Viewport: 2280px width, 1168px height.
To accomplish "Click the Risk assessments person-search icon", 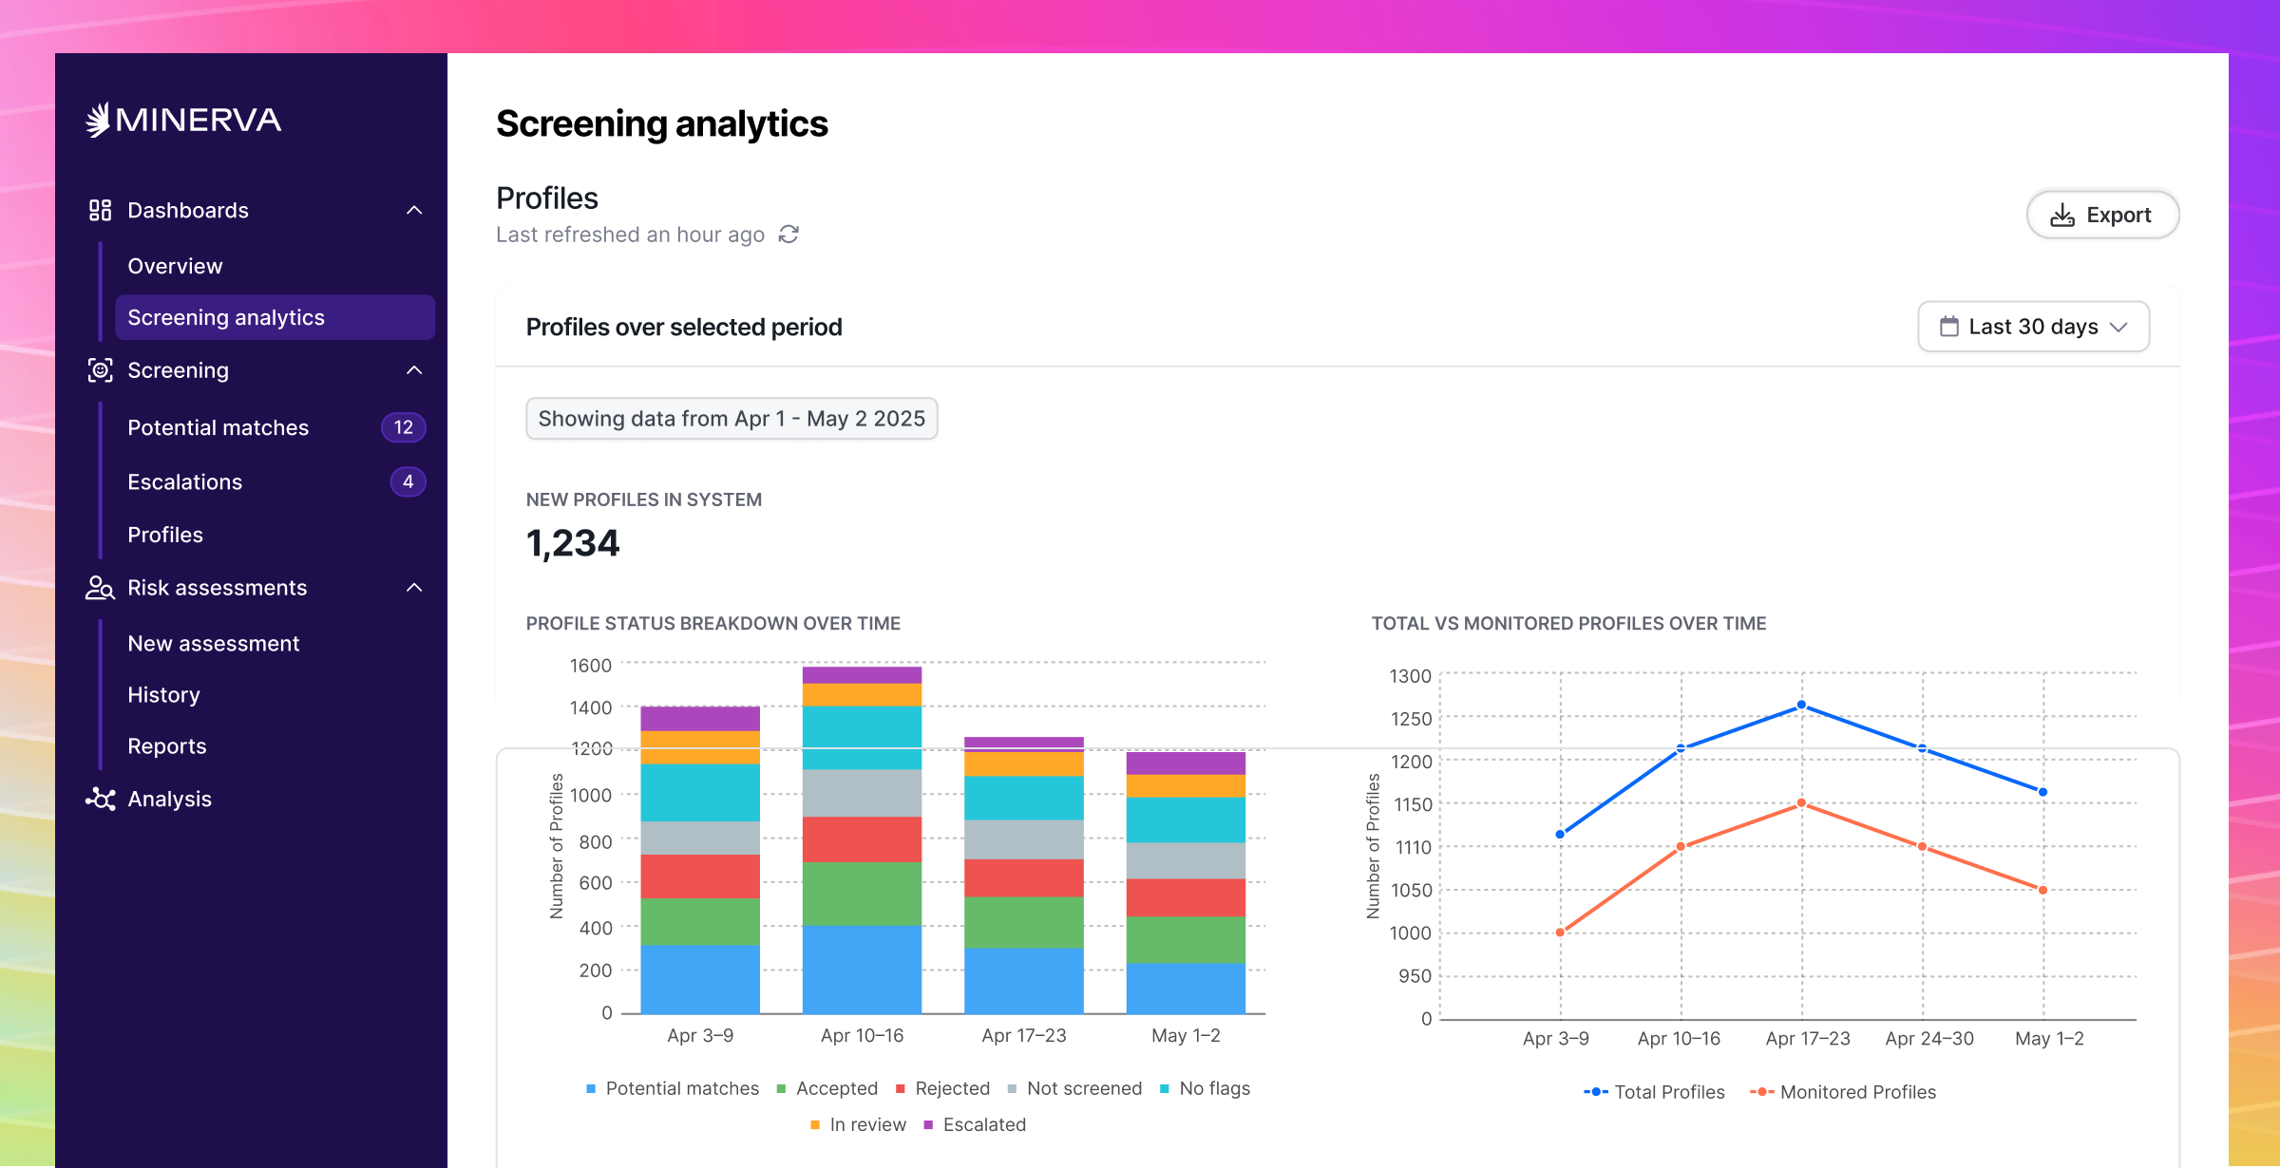I will [100, 588].
